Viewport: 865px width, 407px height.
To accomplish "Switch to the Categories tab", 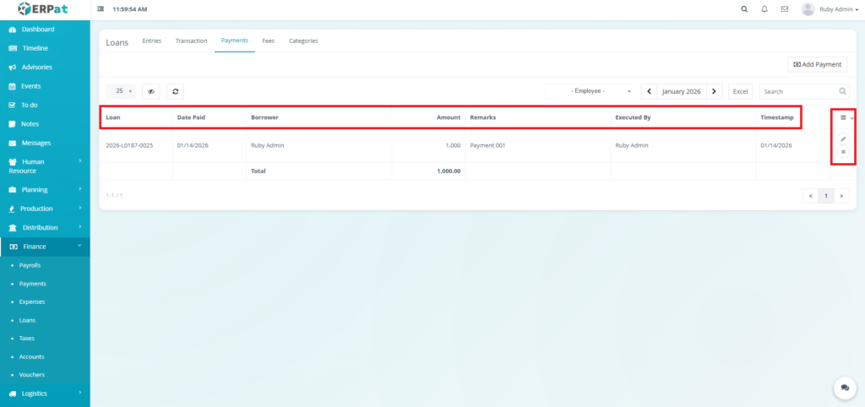I will pos(303,41).
